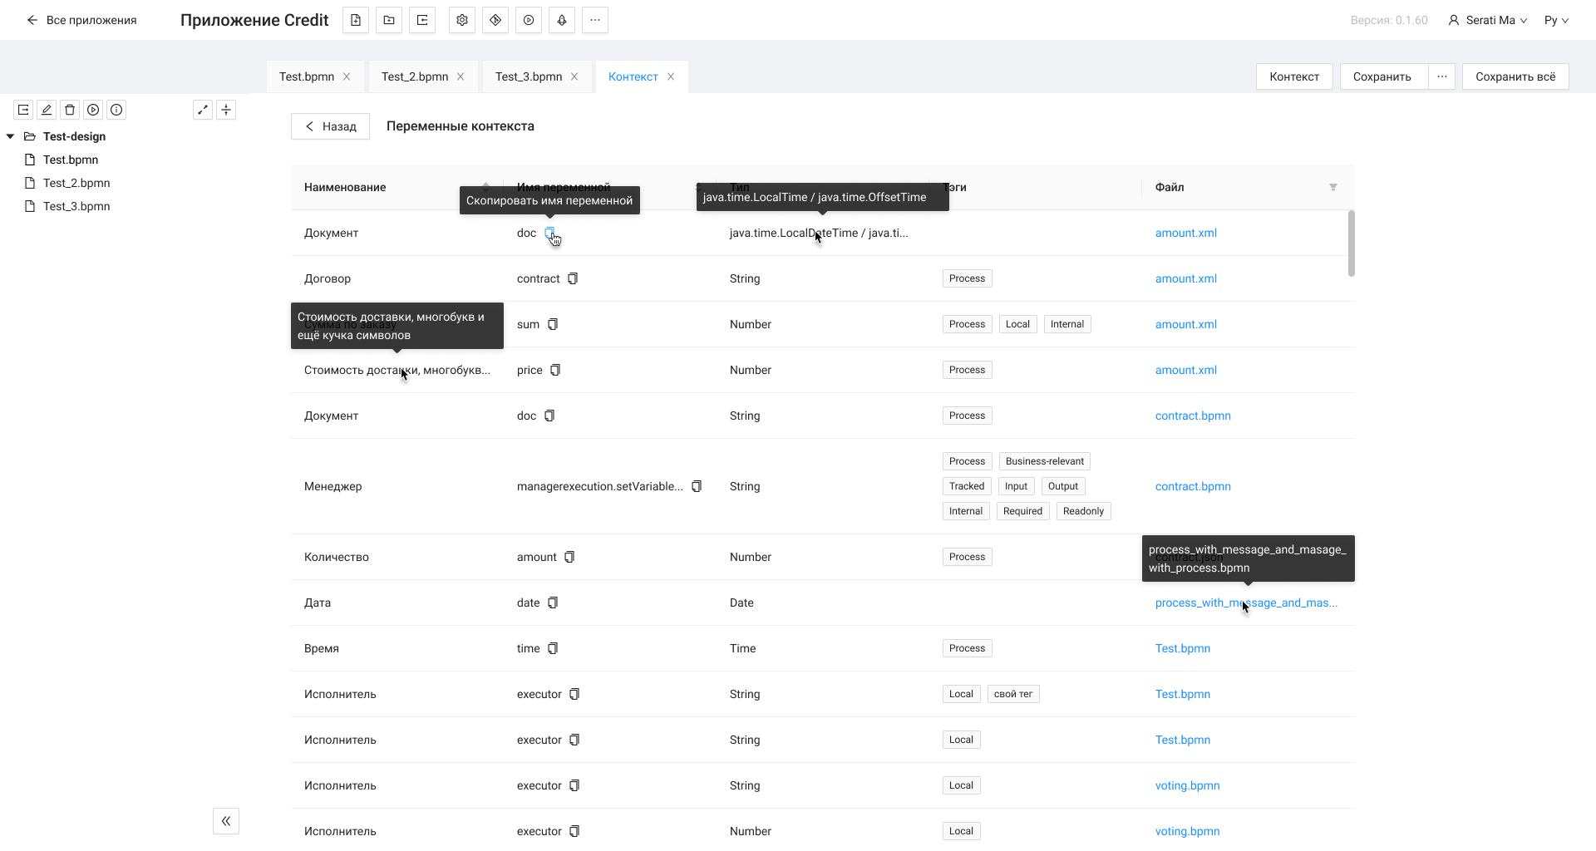1596x851 pixels.
Task: Click the table's vertical scrollbar
Action: click(1351, 243)
